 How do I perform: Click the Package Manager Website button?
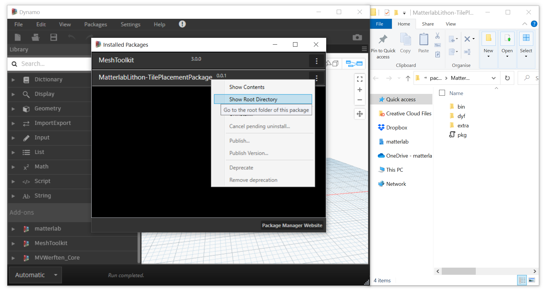point(292,225)
